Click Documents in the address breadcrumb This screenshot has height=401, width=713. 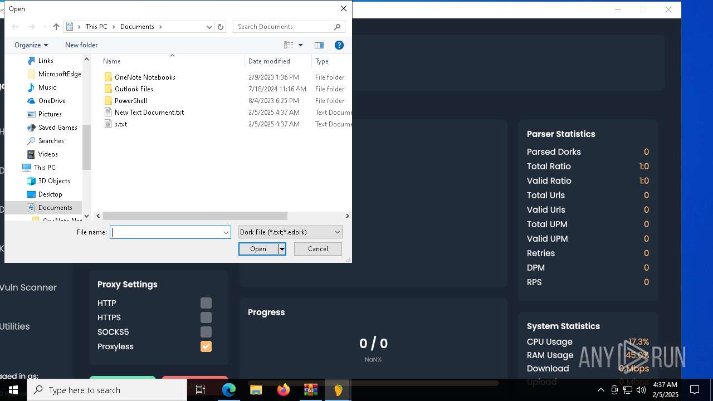click(x=137, y=27)
